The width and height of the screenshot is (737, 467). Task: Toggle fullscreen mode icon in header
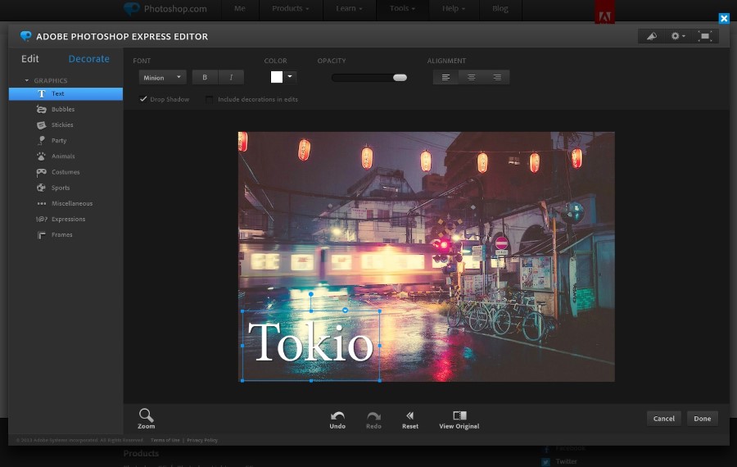click(x=704, y=36)
